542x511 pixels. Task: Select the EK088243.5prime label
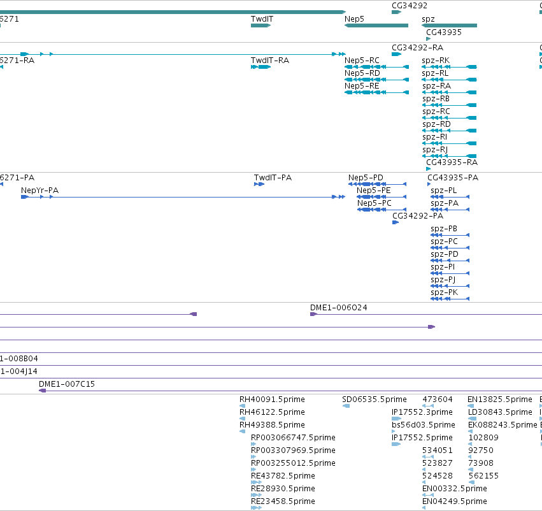[x=503, y=425]
